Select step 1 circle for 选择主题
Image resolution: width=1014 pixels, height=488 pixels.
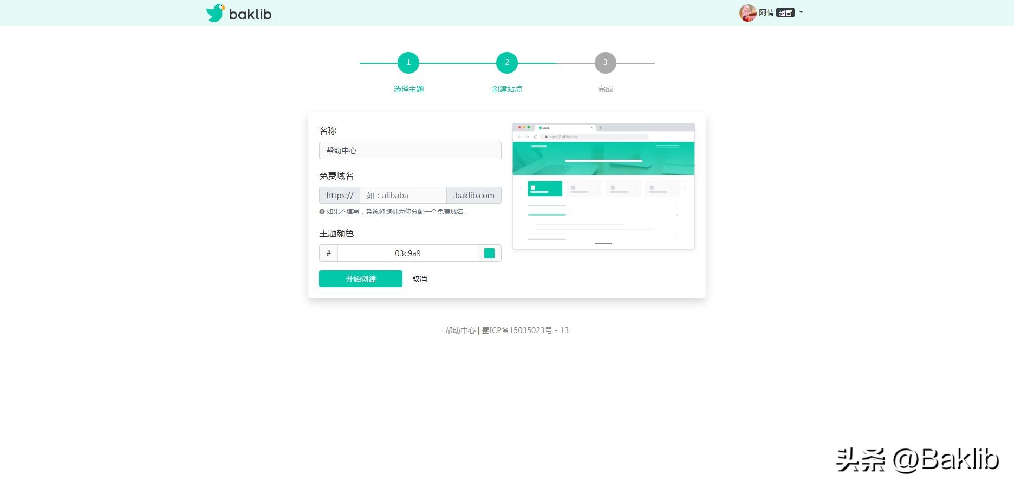click(408, 62)
